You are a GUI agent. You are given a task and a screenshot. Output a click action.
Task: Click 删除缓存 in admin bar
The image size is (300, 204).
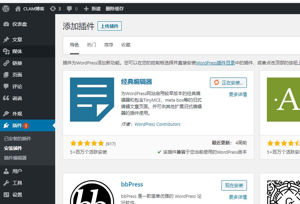114,9
